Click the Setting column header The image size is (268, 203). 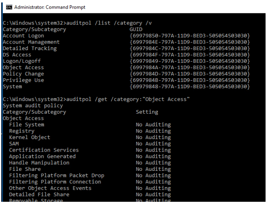(x=147, y=112)
